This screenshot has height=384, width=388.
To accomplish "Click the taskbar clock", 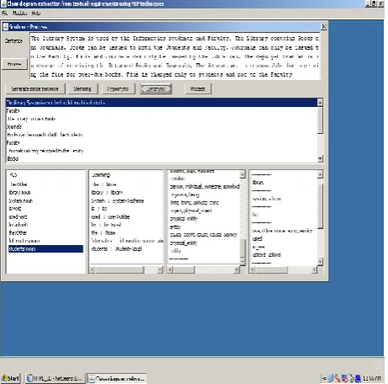I will (372, 378).
